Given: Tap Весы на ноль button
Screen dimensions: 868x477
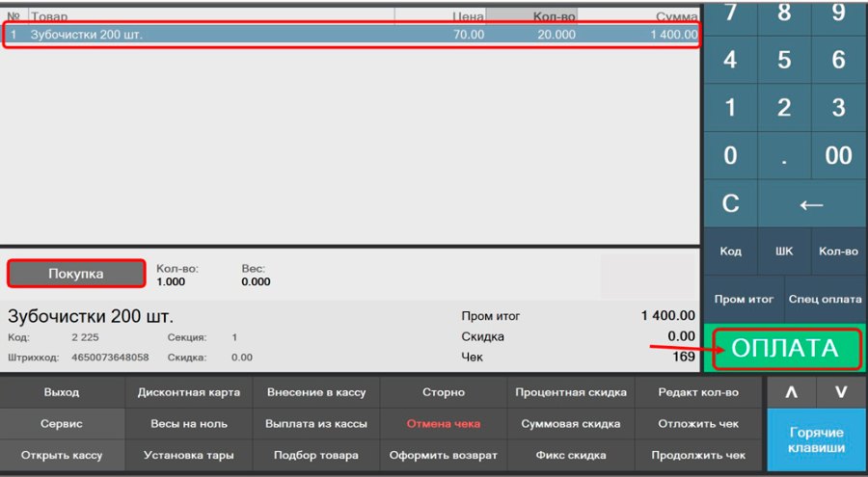Looking at the screenshot, I should point(189,424).
